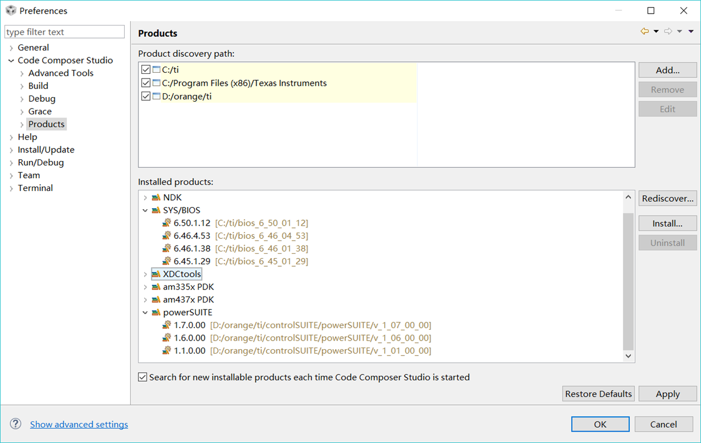
Task: Expand the am335x PDK product entry
Action: 145,287
